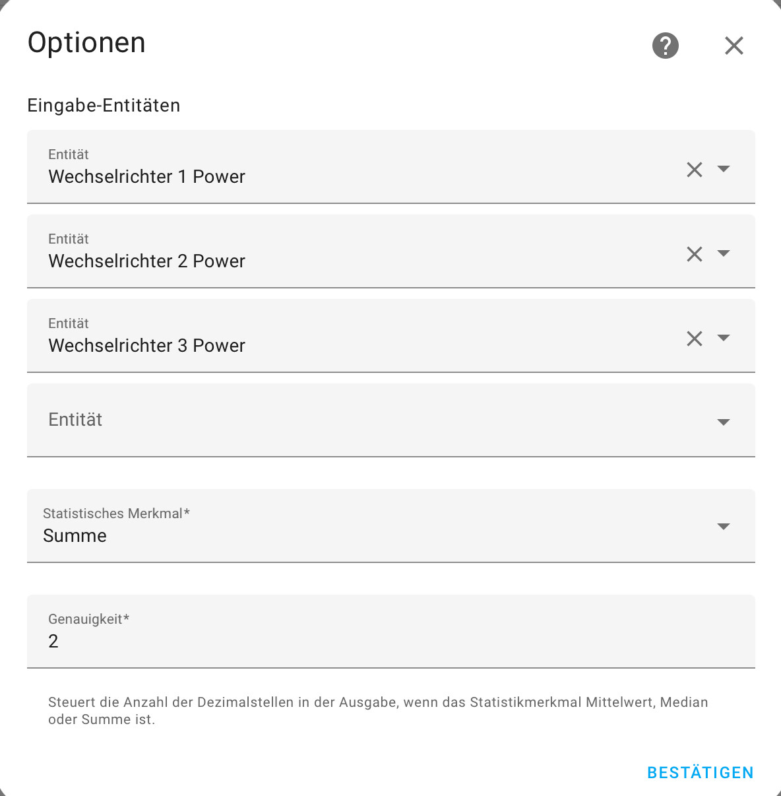Click the Genauigkeit helper description text
The width and height of the screenshot is (781, 796).
coord(378,711)
